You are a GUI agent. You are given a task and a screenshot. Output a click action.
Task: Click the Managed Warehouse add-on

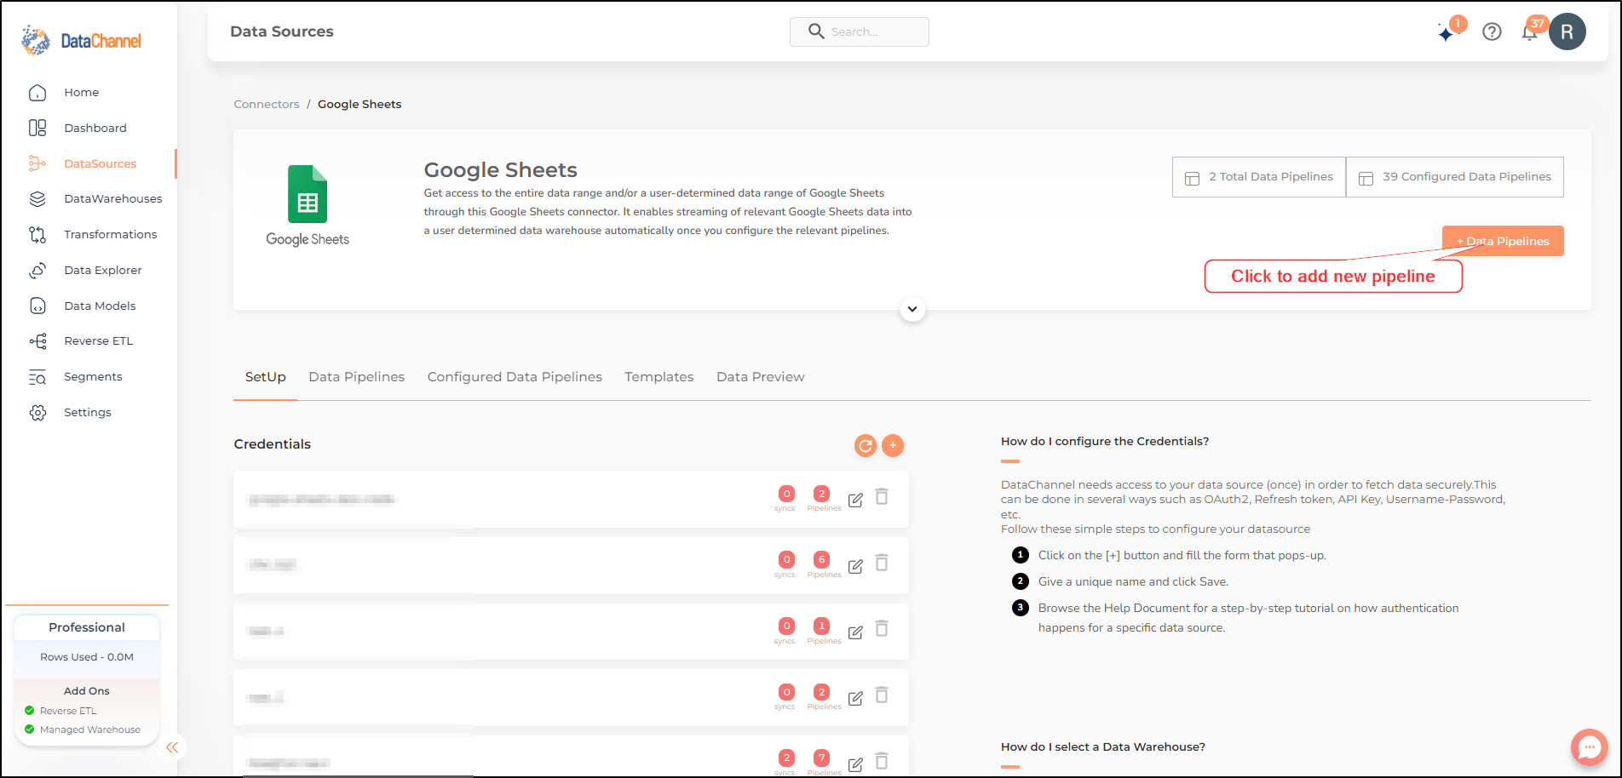pyautogui.click(x=89, y=729)
